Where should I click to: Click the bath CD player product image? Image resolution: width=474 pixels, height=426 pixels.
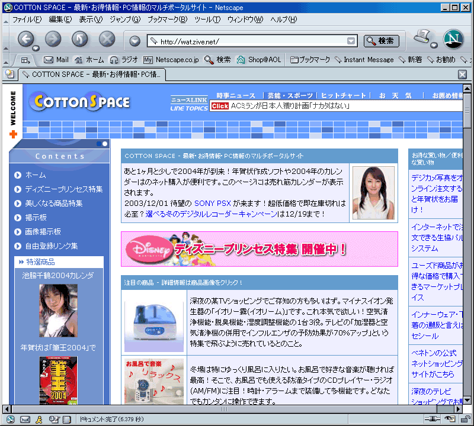pos(154,382)
